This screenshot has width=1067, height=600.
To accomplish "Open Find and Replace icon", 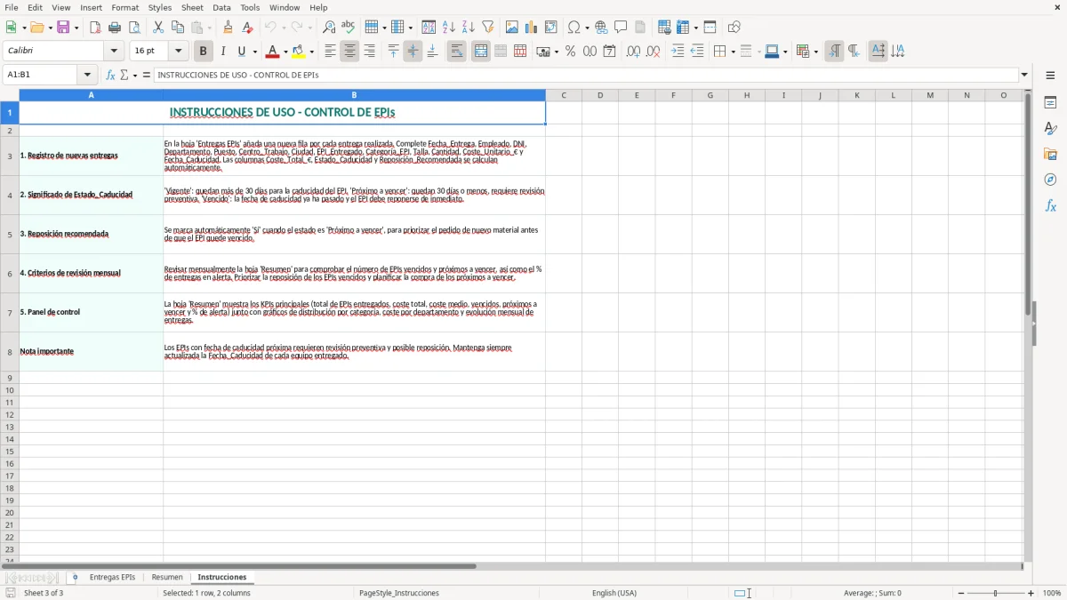I will point(329,28).
